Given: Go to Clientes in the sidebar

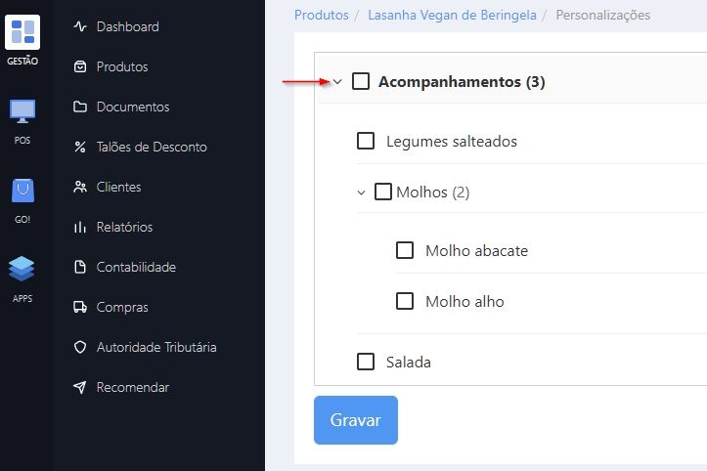Looking at the screenshot, I should [x=118, y=187].
